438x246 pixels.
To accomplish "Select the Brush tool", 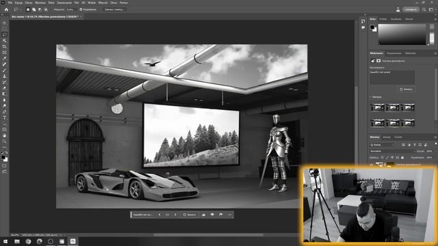I will click(4, 70).
